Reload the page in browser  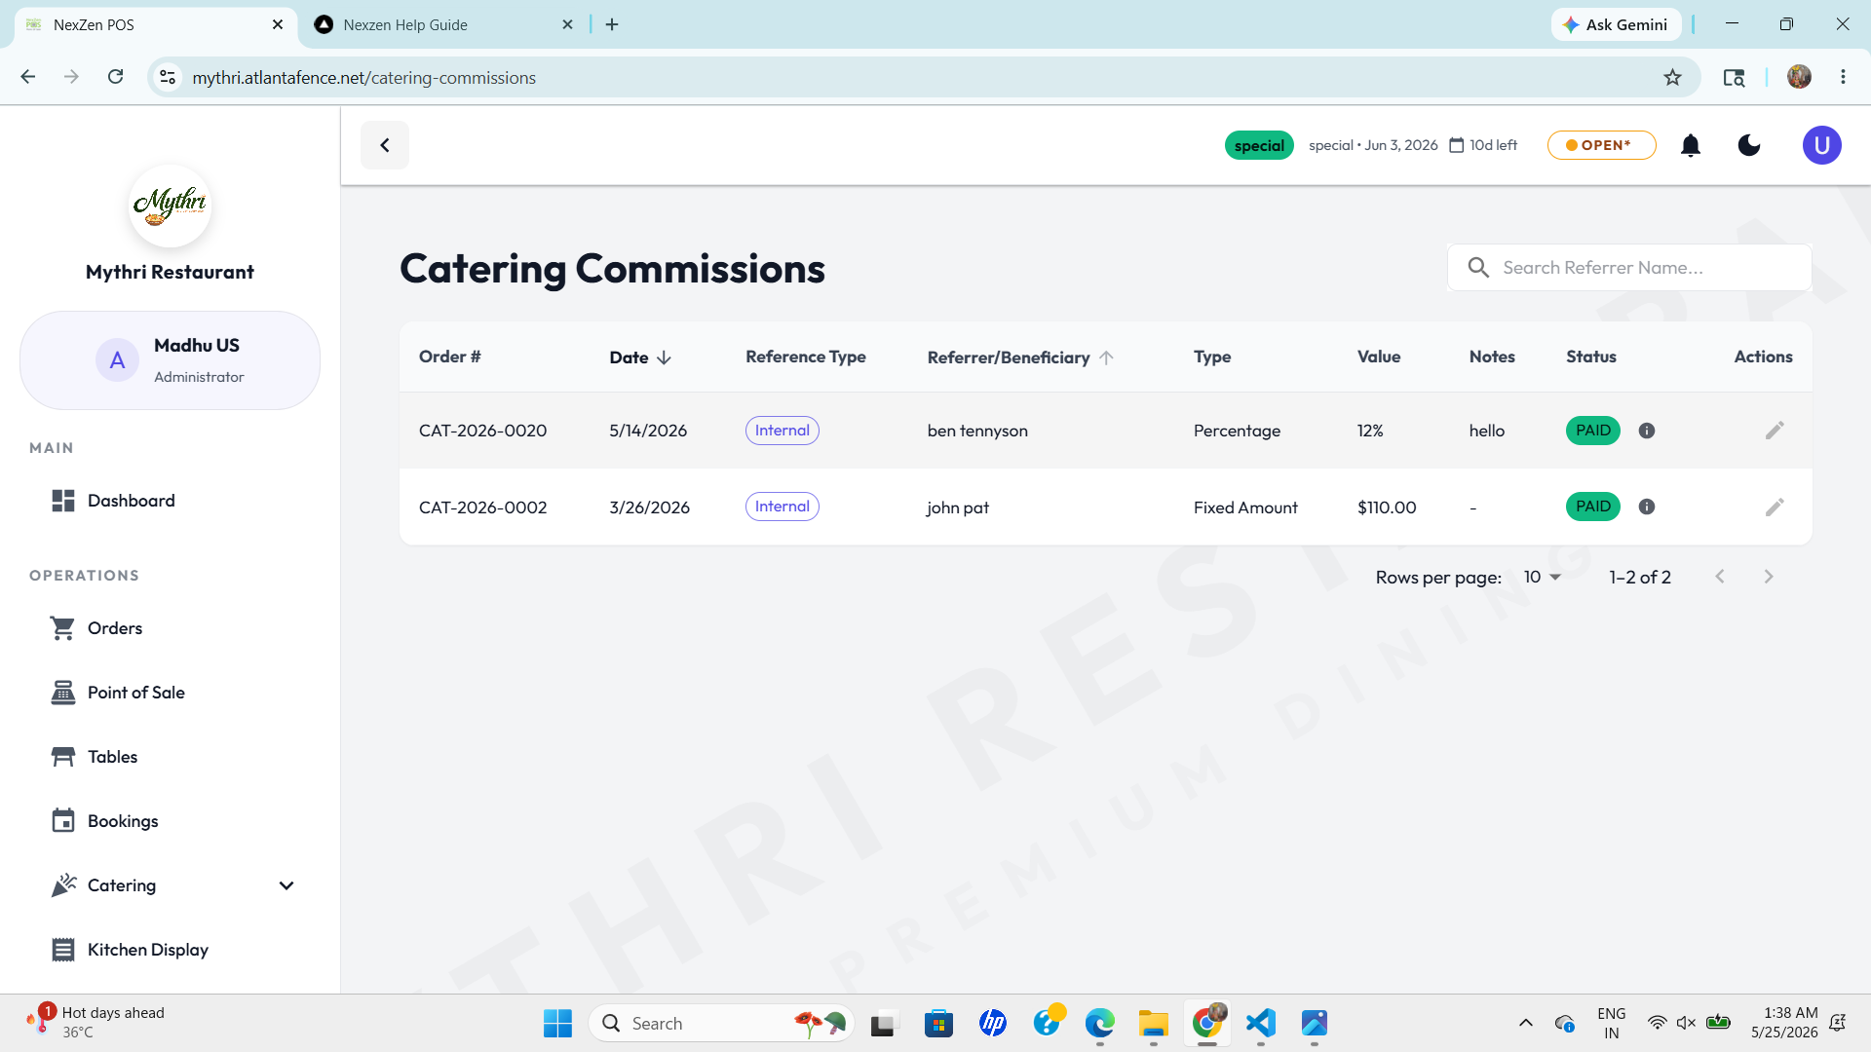coord(115,77)
